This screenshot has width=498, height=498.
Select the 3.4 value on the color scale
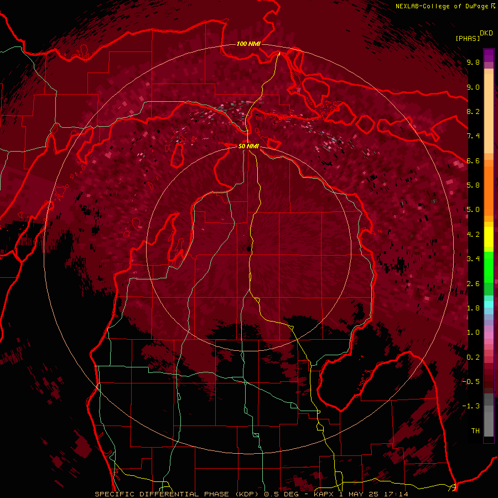point(473,259)
